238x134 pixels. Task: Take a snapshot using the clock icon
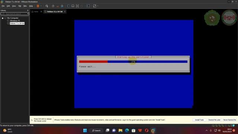(x=53, y=6)
